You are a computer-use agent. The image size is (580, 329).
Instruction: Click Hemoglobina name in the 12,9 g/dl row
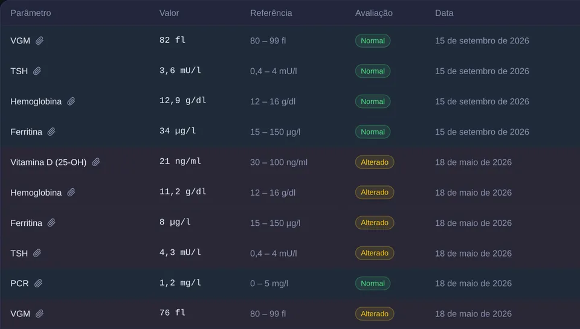click(36, 101)
